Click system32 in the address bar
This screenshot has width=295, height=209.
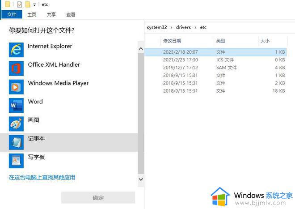(157, 27)
